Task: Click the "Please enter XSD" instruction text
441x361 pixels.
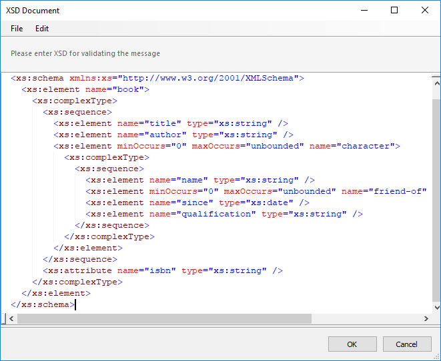Action: (85, 53)
